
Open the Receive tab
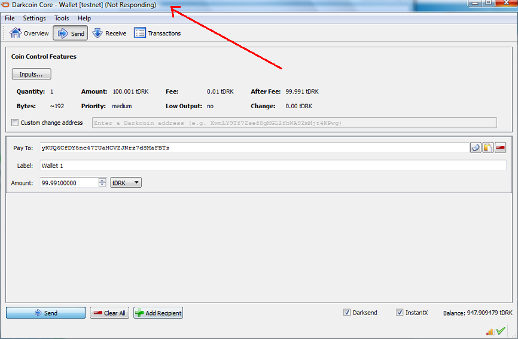[109, 33]
